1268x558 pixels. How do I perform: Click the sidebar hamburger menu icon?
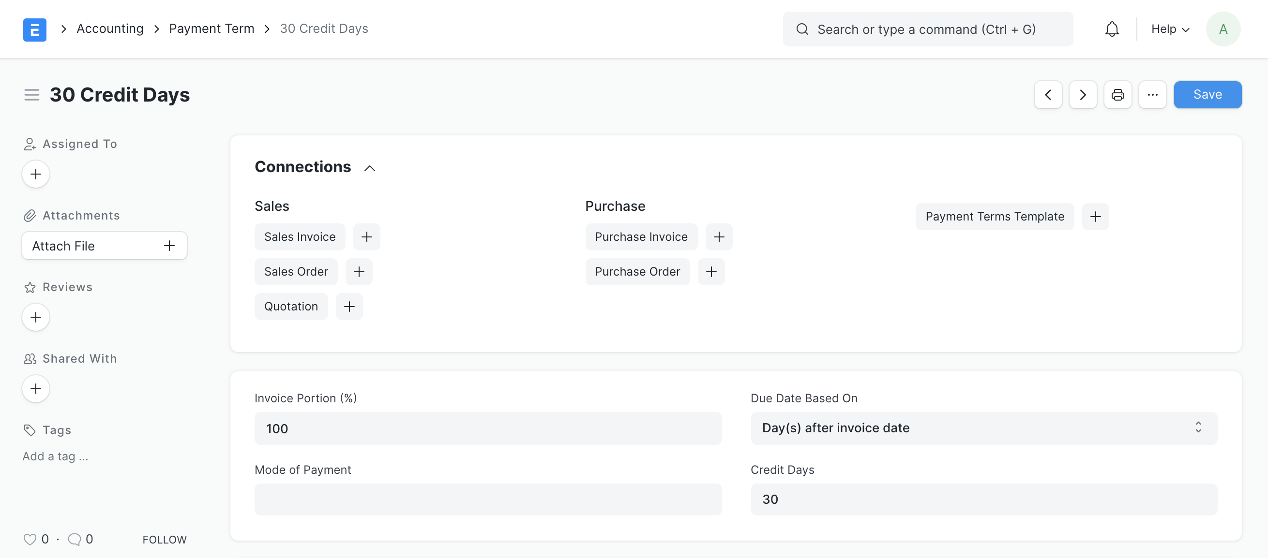click(x=30, y=94)
